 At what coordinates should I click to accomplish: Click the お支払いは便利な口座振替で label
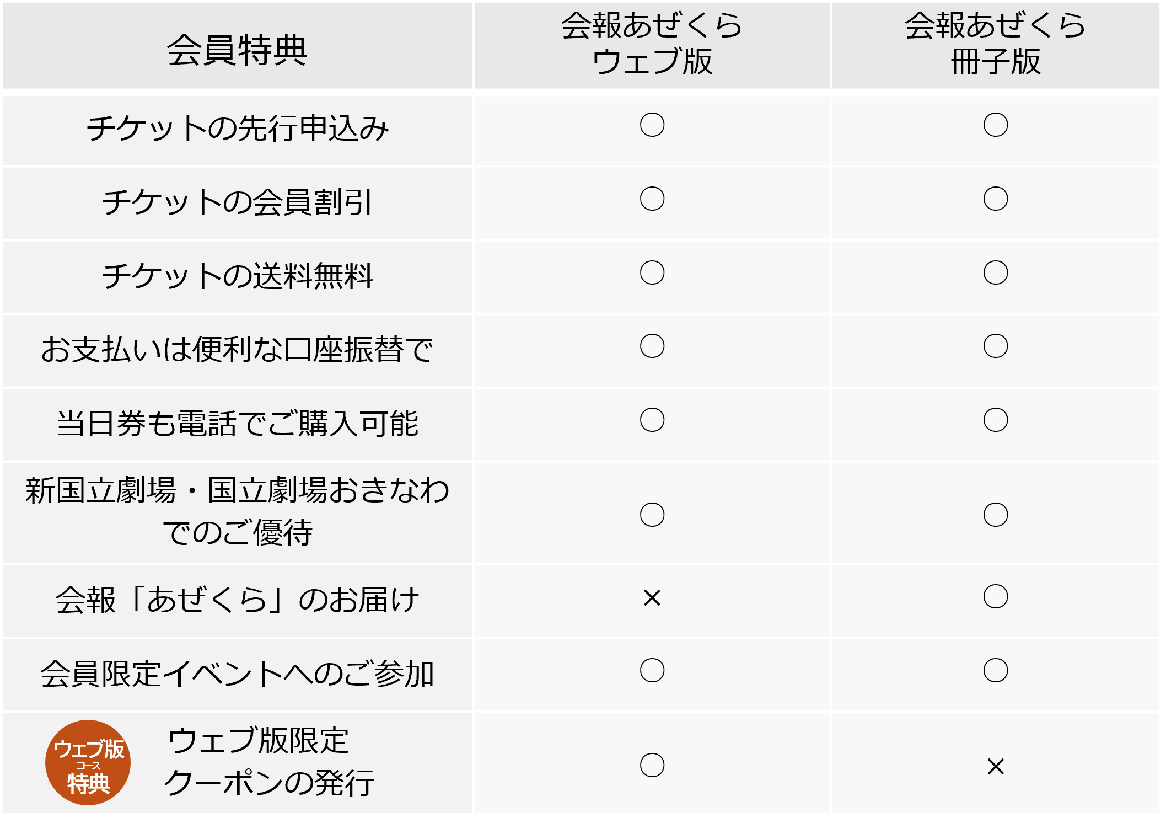[238, 350]
